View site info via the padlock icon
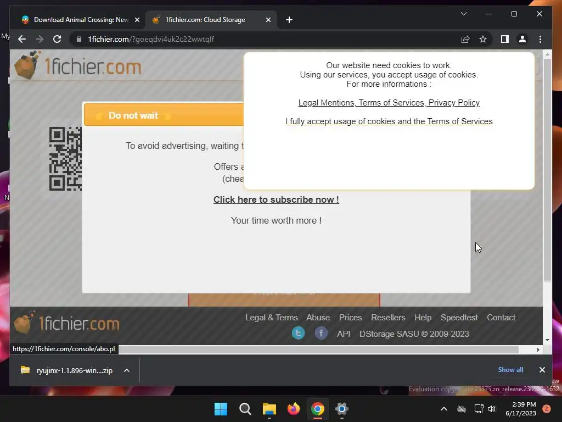The width and height of the screenshot is (562, 422). pos(79,39)
